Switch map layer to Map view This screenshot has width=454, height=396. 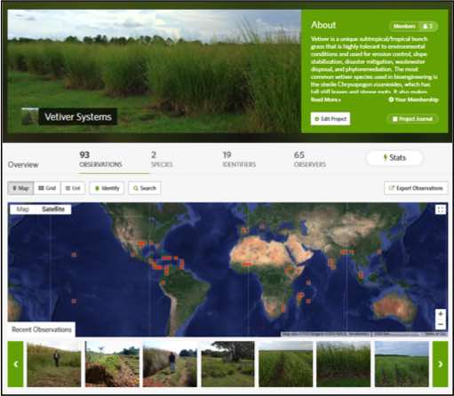tap(23, 210)
